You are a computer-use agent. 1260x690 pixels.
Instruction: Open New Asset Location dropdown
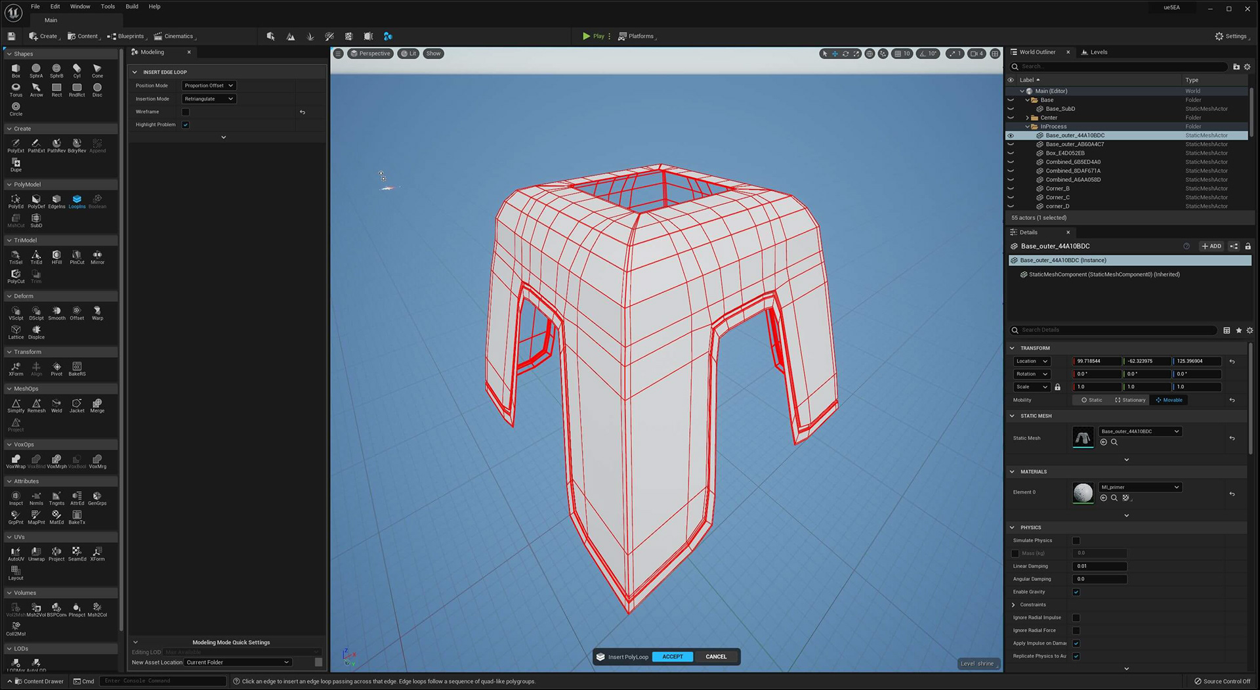(238, 662)
